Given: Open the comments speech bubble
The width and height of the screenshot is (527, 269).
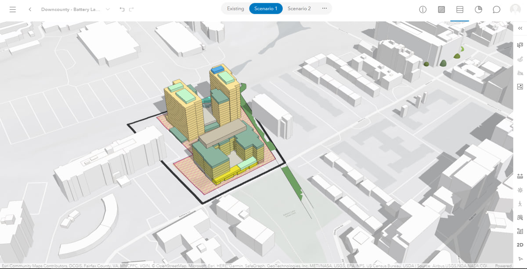Looking at the screenshot, I should coord(497,10).
